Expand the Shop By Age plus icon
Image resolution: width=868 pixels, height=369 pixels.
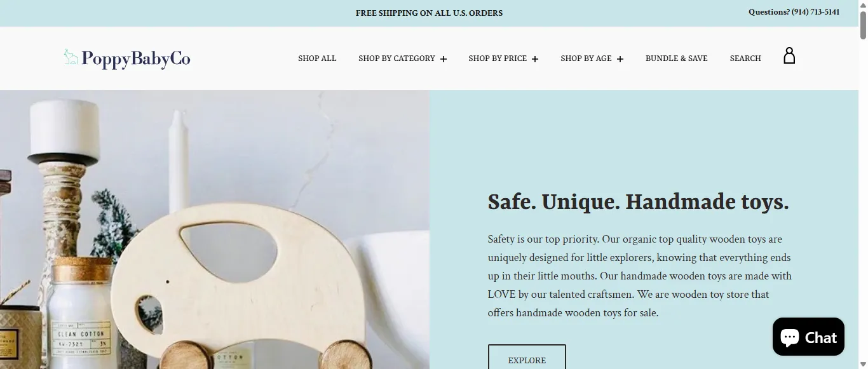coord(620,59)
